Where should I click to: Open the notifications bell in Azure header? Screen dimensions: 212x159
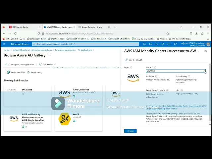(x=157, y=44)
